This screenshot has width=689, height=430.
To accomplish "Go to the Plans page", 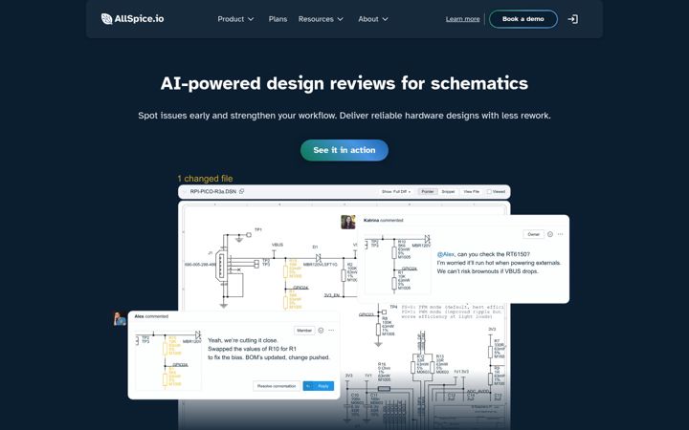I will click(278, 19).
